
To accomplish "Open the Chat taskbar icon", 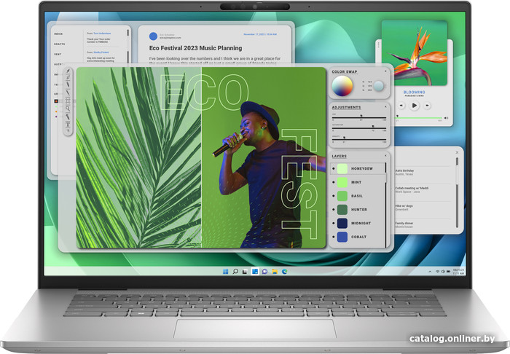I will (264, 271).
